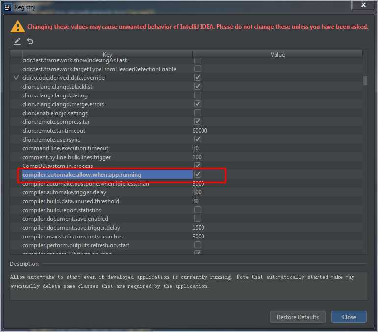Screen dimensions: 378x332
Task: Select compiler.build.report.statistics key
Action: coord(61,210)
